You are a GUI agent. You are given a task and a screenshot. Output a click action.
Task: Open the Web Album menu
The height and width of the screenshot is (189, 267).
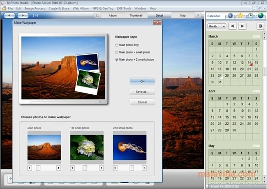(x=81, y=8)
